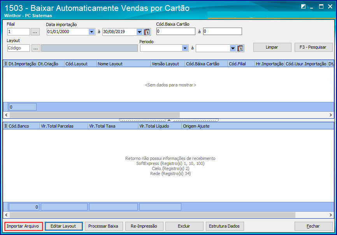Sort by Dt.Criação column header
The height and width of the screenshot is (235, 337).
(x=51, y=64)
